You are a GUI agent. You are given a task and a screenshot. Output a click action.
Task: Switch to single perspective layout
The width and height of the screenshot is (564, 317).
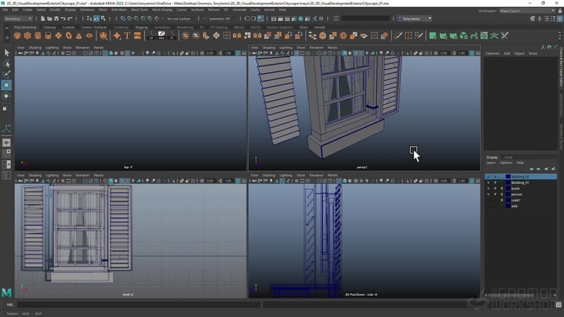pos(6,142)
